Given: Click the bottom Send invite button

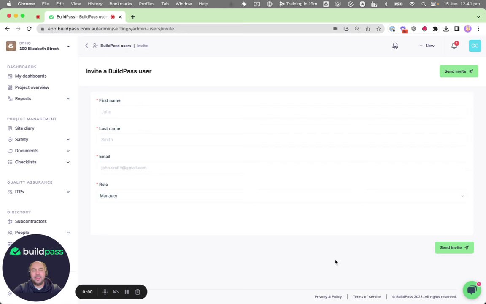Looking at the screenshot, I should [x=454, y=247].
